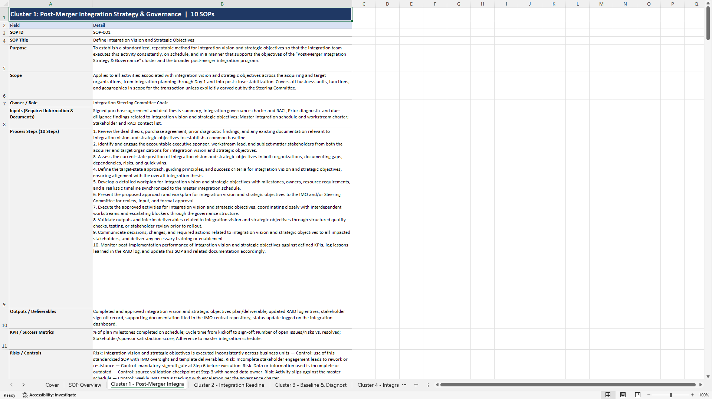Select the 'Purpose' label cell

50,58
